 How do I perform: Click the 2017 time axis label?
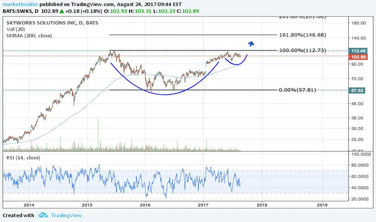click(x=203, y=205)
